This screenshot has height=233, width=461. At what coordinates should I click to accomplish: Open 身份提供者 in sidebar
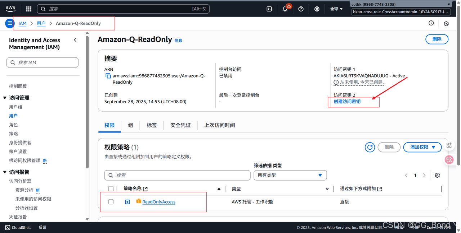click(20, 143)
